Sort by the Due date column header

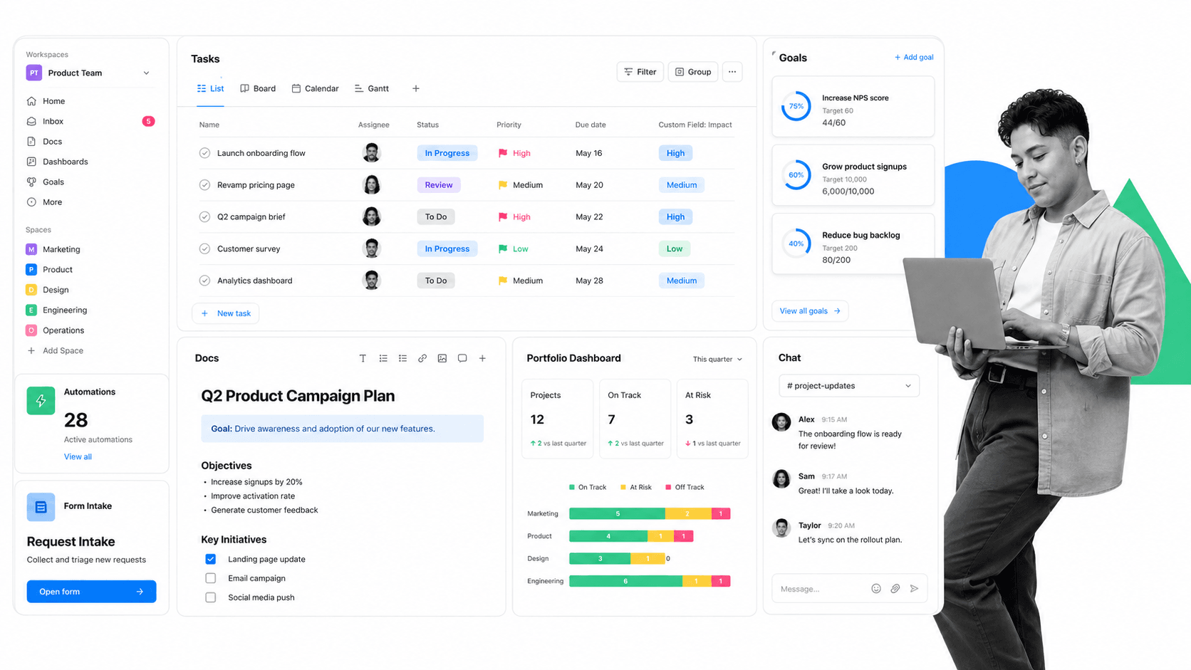coord(591,125)
